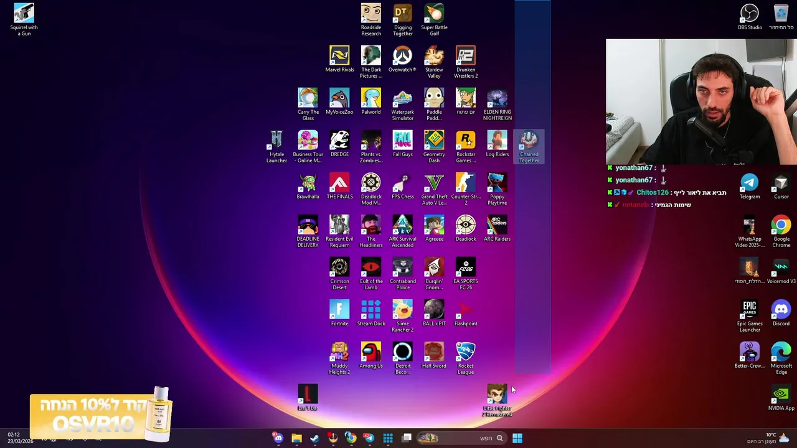Open the Poppy Playtime shortcut

click(x=497, y=189)
